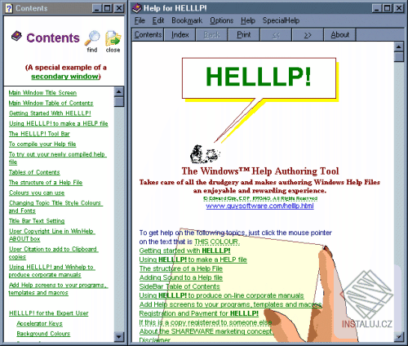The width and height of the screenshot is (408, 346).
Task: Click the Back toolbar button
Action: (x=211, y=35)
